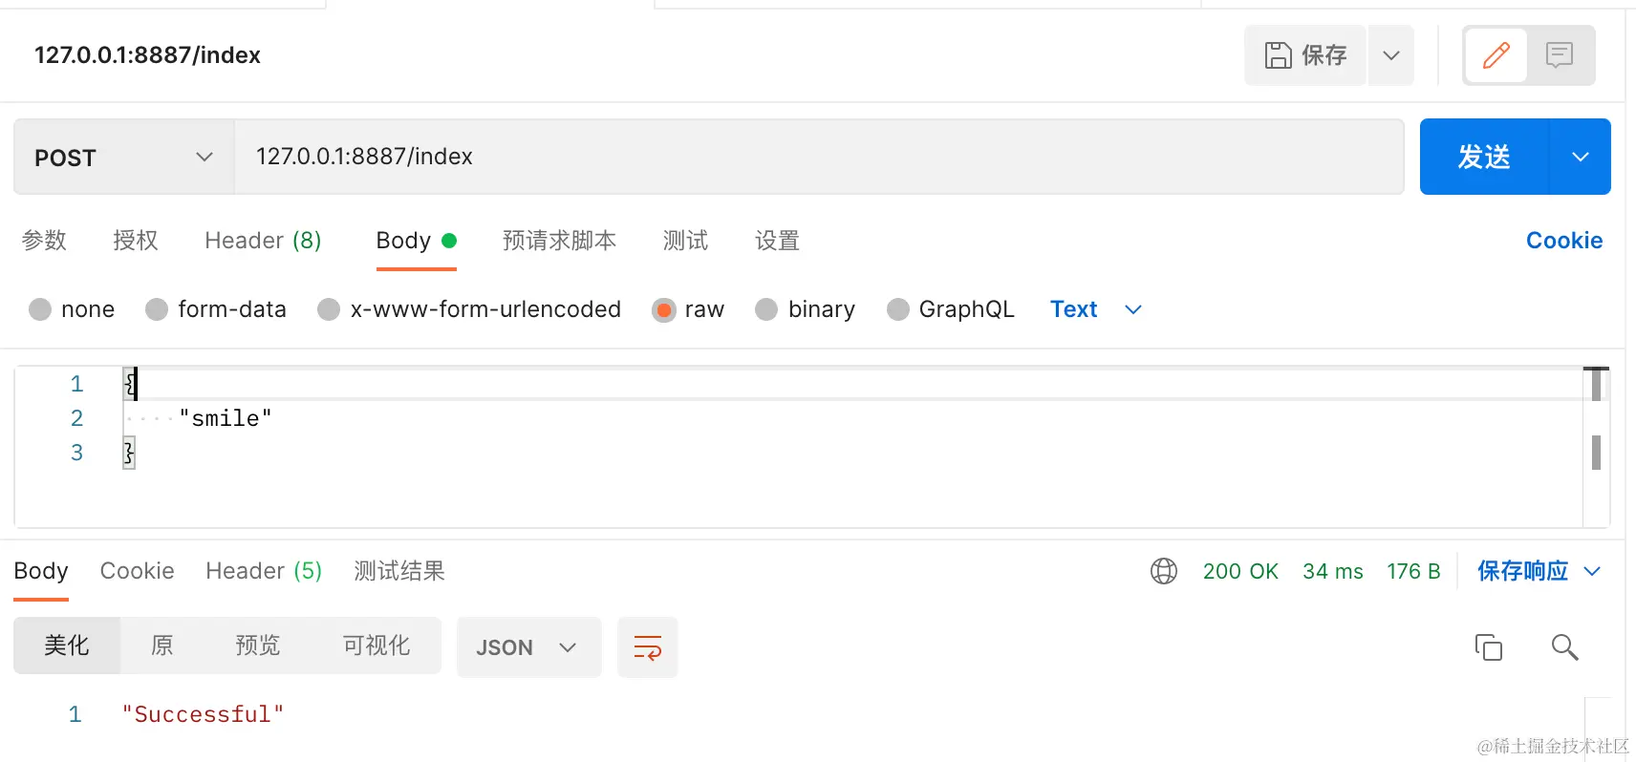Click the 176 B response size

tap(1413, 571)
